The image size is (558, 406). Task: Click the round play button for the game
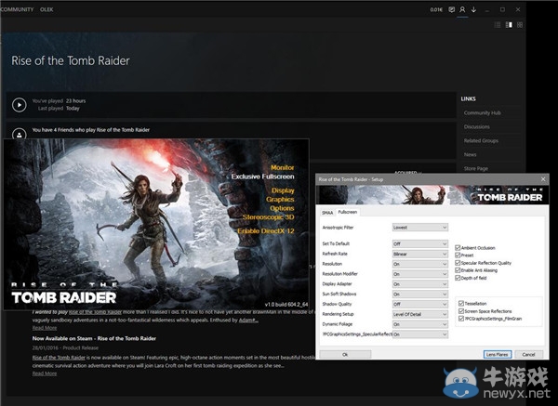click(x=20, y=105)
